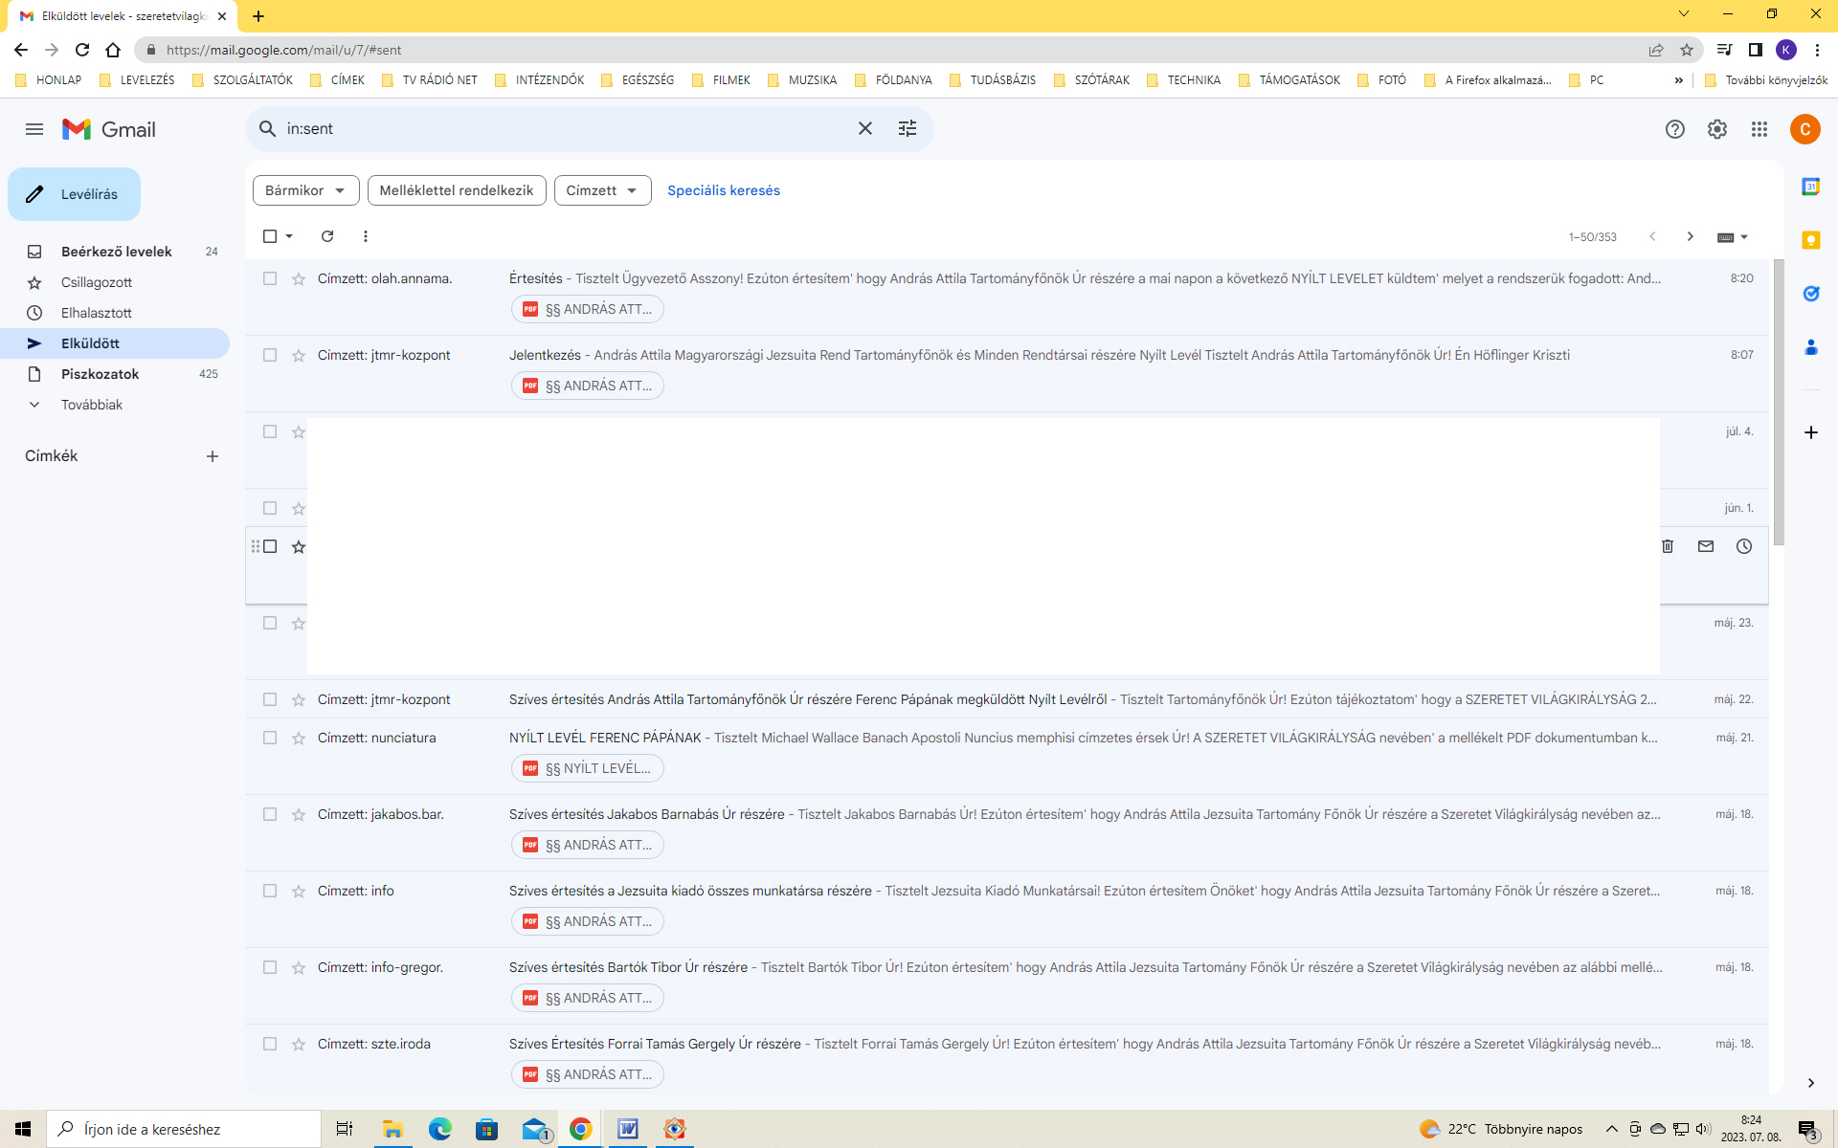
Task: Click the Gmail logo
Action: point(109,129)
